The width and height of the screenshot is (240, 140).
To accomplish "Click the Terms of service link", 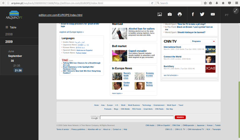I will [x=62, y=129].
